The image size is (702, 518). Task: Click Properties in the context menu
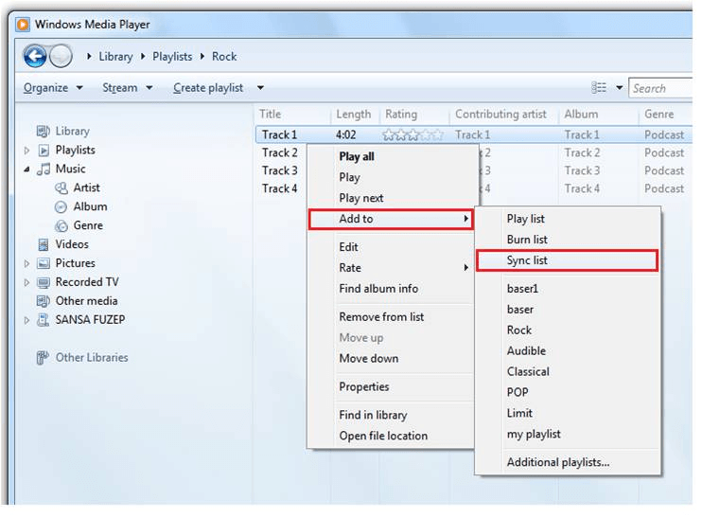tap(364, 386)
